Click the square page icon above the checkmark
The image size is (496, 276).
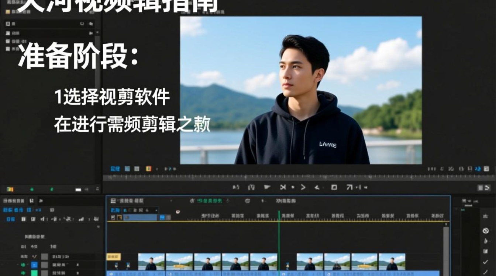[x=486, y=252]
